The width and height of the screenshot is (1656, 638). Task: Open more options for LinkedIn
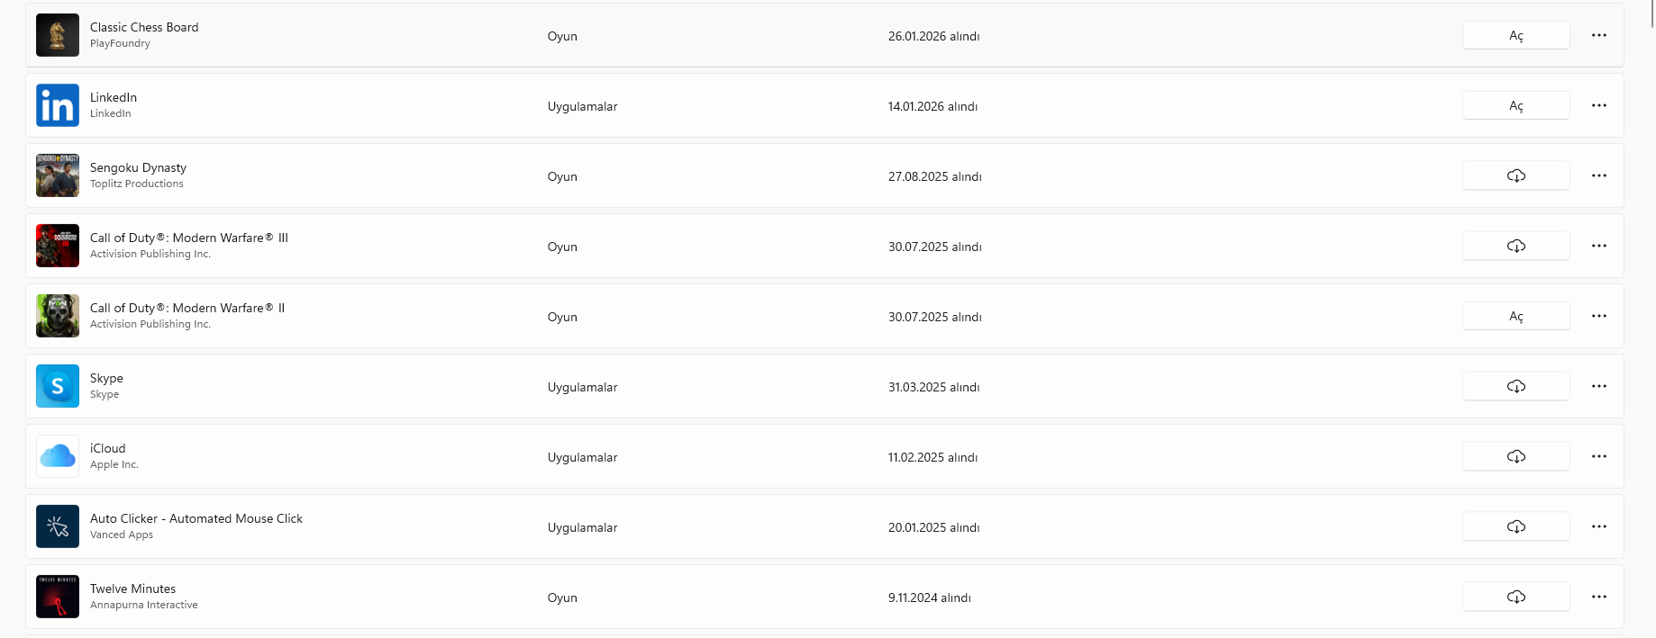coord(1599,105)
